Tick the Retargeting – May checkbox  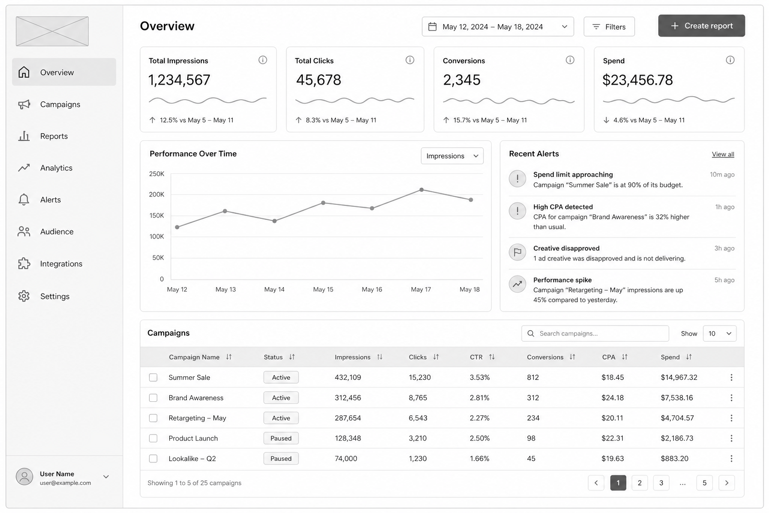pos(153,418)
